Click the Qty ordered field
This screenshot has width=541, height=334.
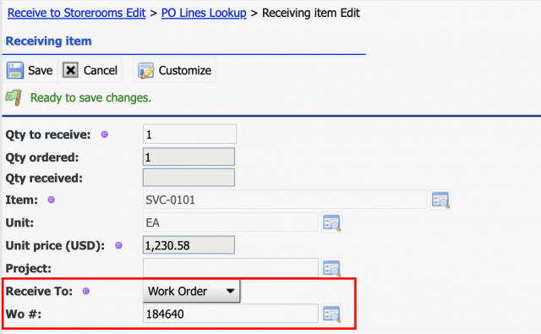coord(189,157)
